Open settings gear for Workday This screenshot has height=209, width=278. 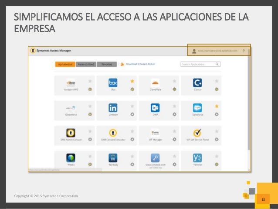132,164
